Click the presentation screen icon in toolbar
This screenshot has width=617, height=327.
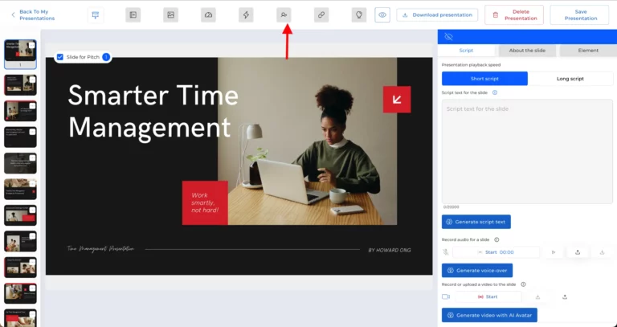click(96, 14)
